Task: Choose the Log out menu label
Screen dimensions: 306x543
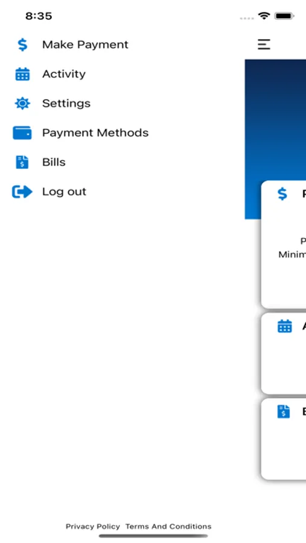Action: [x=64, y=191]
